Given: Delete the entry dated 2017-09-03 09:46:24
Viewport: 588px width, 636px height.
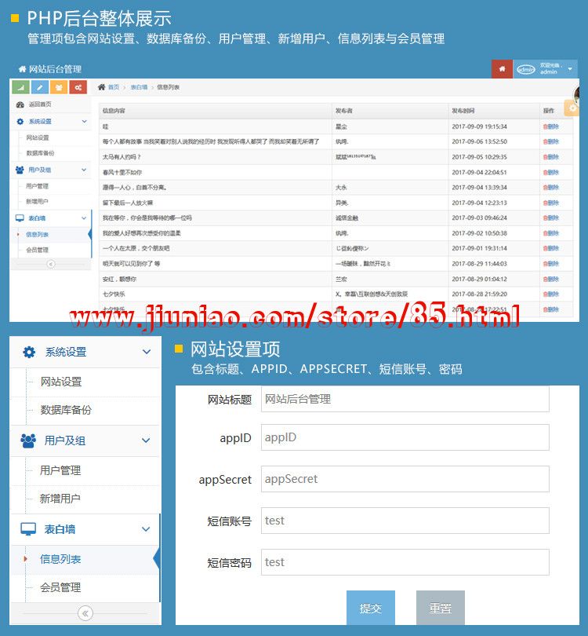Looking at the screenshot, I should tap(550, 217).
